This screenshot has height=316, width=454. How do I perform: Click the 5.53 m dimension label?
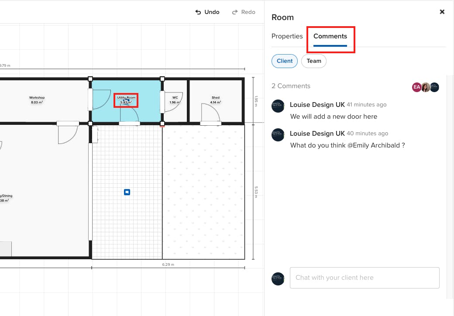coord(256,192)
